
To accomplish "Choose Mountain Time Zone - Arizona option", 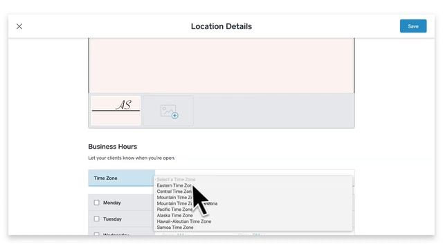I will coord(187,203).
